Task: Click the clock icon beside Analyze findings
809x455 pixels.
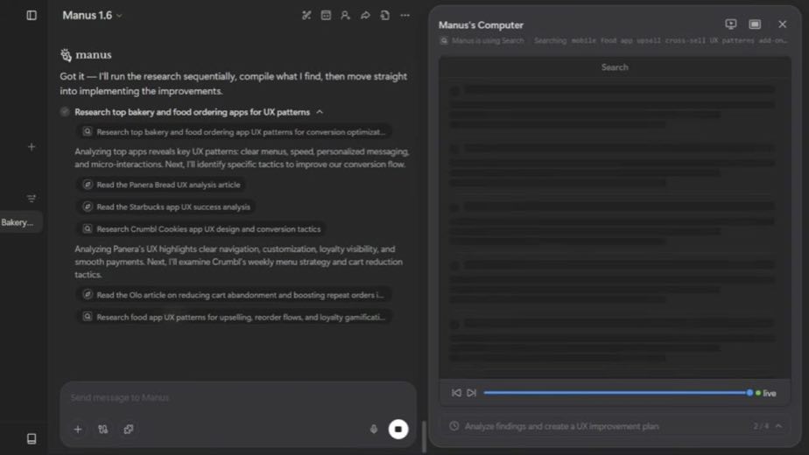Action: (x=454, y=426)
